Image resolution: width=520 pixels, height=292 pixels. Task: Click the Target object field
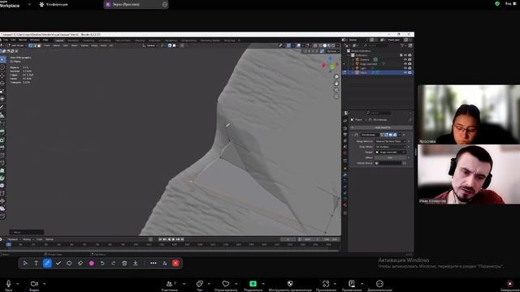point(390,152)
